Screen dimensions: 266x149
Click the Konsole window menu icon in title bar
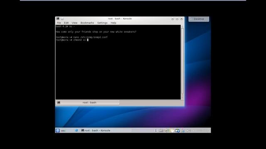pos(58,18)
